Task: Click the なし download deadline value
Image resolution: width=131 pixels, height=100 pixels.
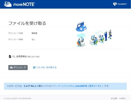Action: coord(33,39)
